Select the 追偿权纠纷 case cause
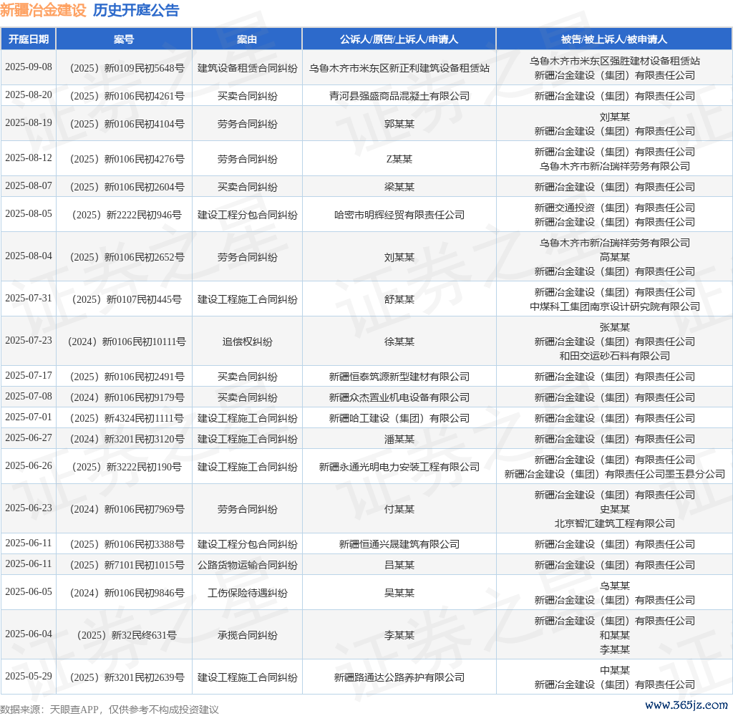The height and width of the screenshot is (716, 733). pos(247,342)
